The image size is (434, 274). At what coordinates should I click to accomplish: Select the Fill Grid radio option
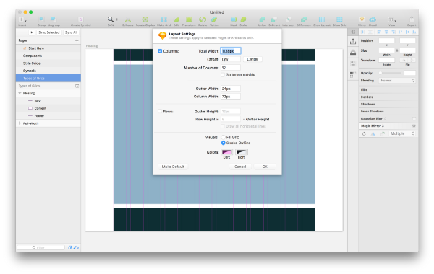(223, 137)
